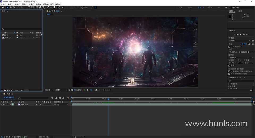Open layer 1 parent dropdown
Screen dimensions: 255x138
coord(62,104)
